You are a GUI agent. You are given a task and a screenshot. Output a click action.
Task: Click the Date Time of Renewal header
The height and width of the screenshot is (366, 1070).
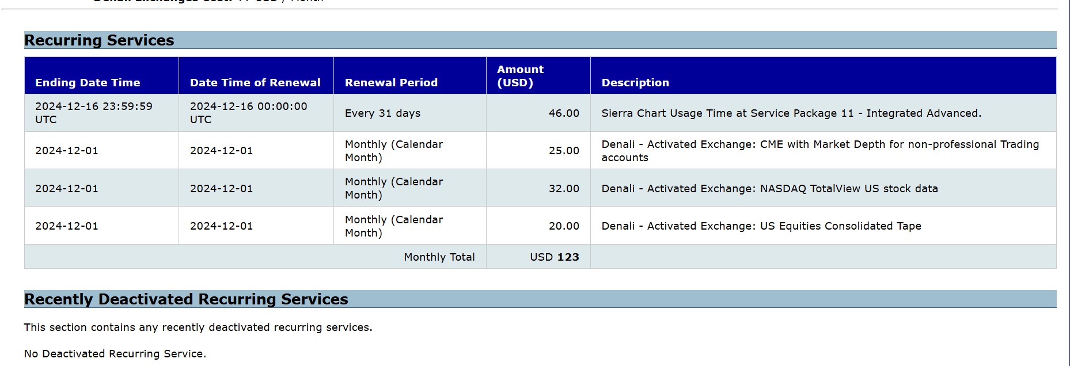(255, 82)
